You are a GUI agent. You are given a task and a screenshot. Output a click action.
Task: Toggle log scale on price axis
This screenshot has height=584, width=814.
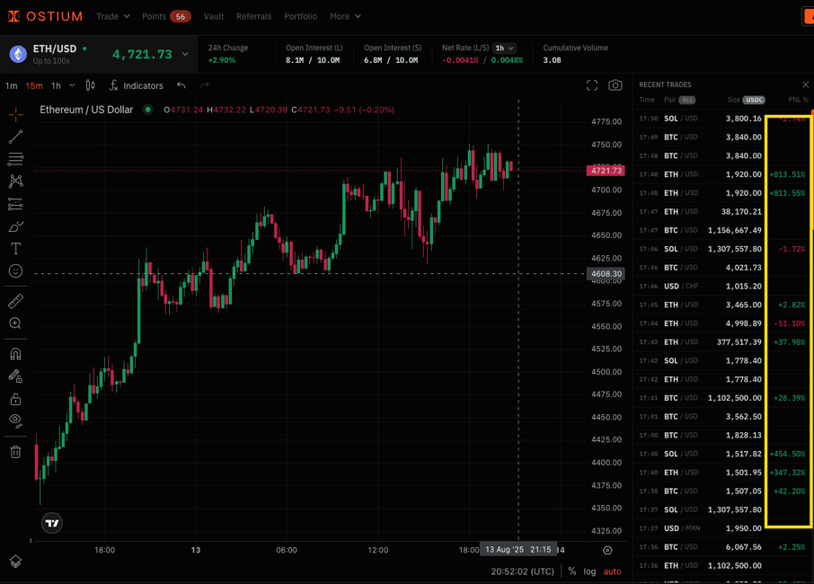click(589, 571)
